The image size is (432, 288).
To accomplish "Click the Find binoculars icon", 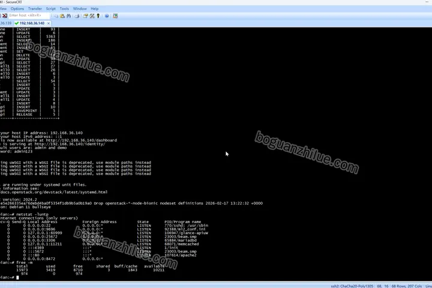I will click(x=68, y=16).
